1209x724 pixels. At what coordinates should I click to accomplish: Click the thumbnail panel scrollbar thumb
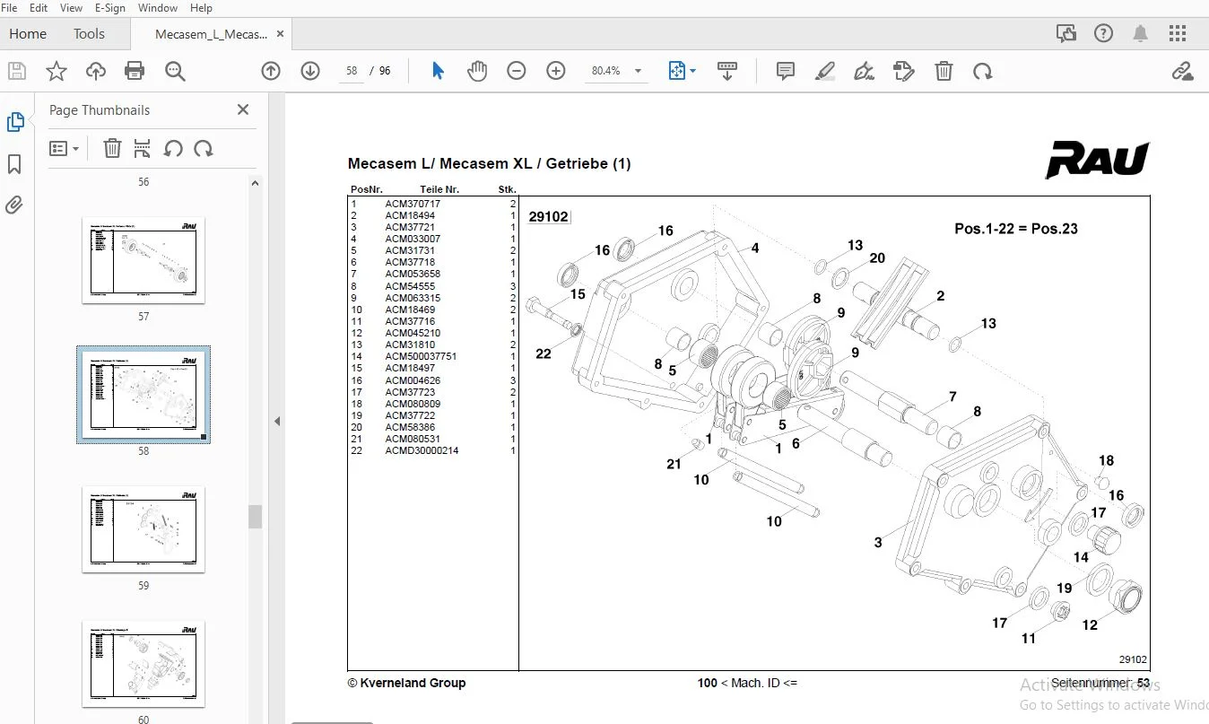[x=255, y=518]
